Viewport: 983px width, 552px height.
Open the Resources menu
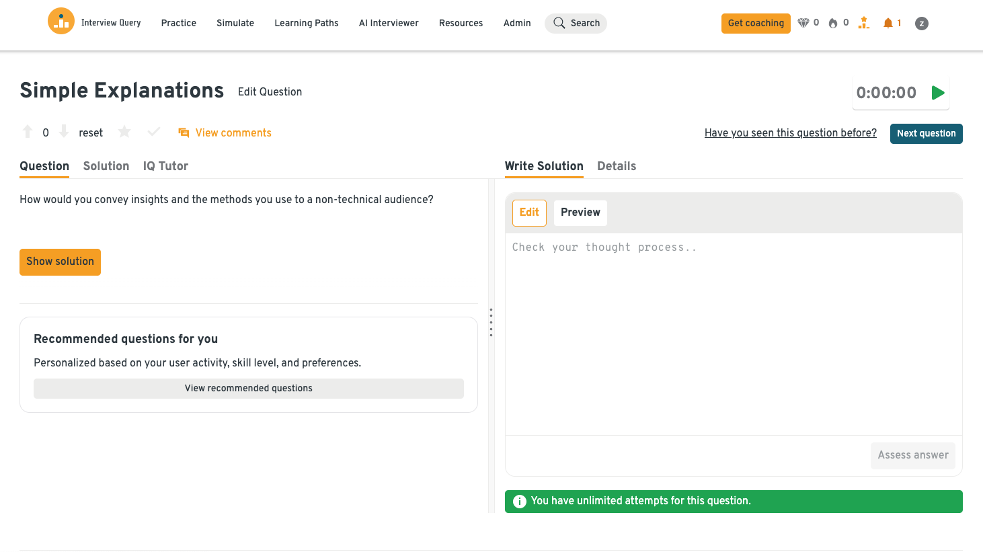461,23
